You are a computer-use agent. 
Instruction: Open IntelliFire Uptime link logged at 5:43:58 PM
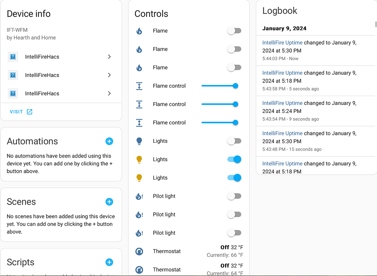tap(282, 73)
